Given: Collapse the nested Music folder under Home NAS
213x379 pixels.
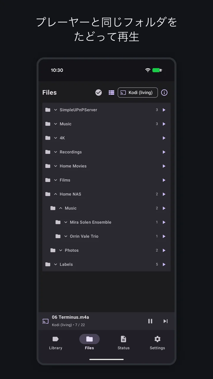Looking at the screenshot, I should coord(61,208).
